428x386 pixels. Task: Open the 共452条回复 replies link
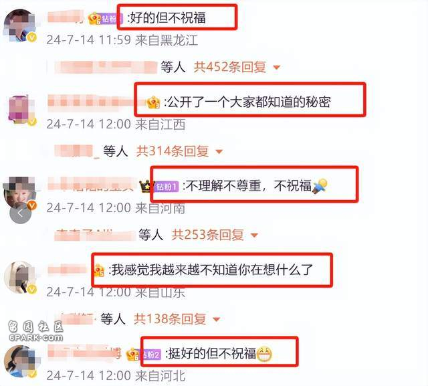pyautogui.click(x=230, y=67)
